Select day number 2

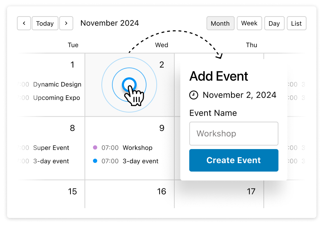tap(162, 65)
